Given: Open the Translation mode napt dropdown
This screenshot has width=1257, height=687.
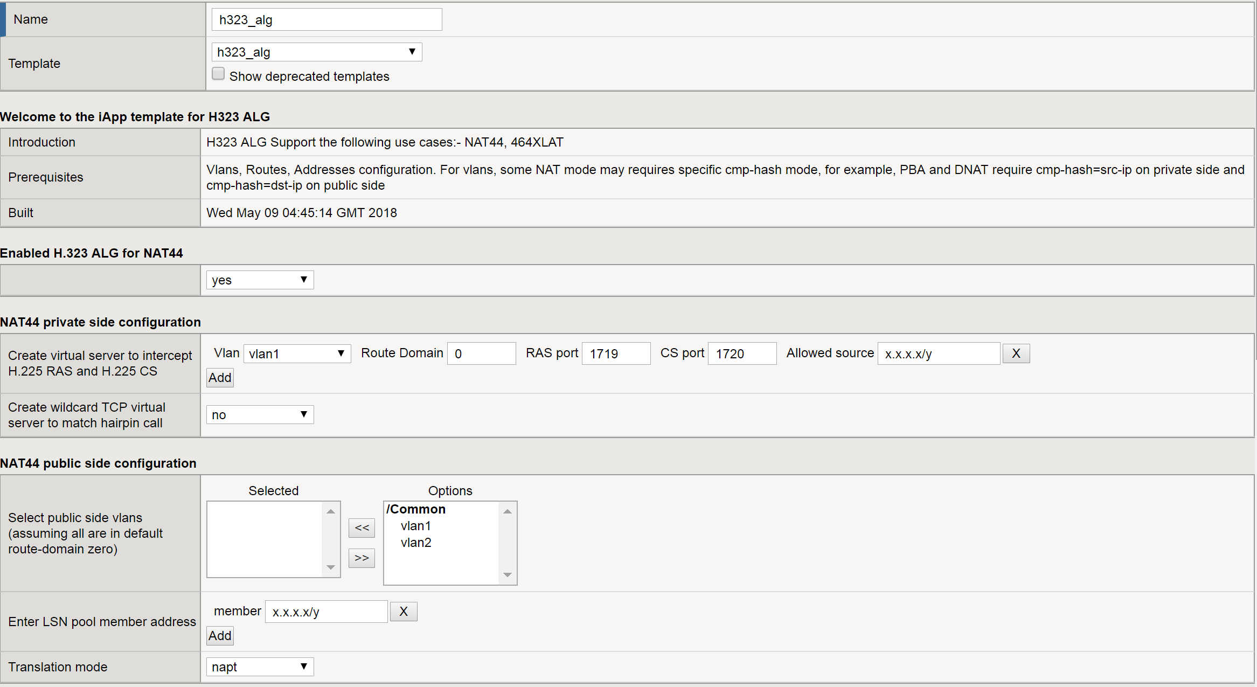Looking at the screenshot, I should (x=260, y=667).
